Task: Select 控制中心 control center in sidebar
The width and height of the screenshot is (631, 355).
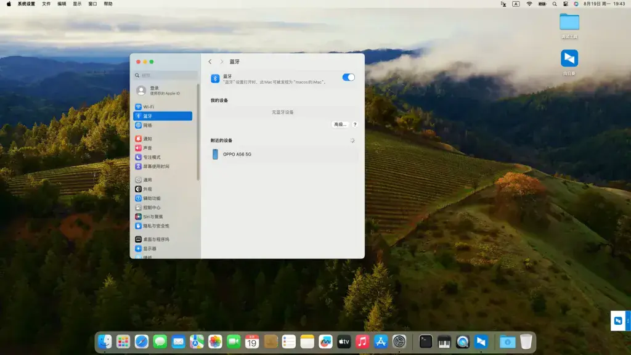Action: pyautogui.click(x=163, y=207)
